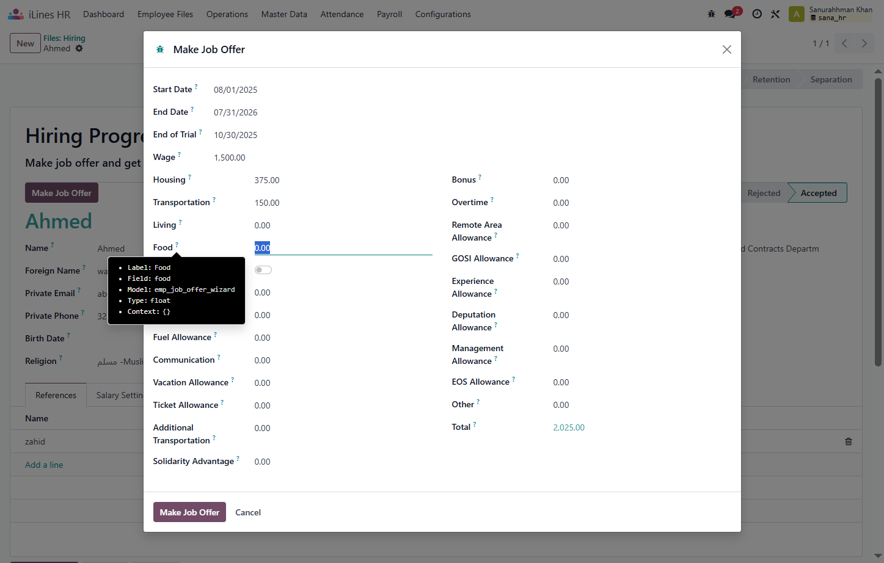884x563 pixels.
Task: Open the Payroll menu
Action: coord(389,14)
